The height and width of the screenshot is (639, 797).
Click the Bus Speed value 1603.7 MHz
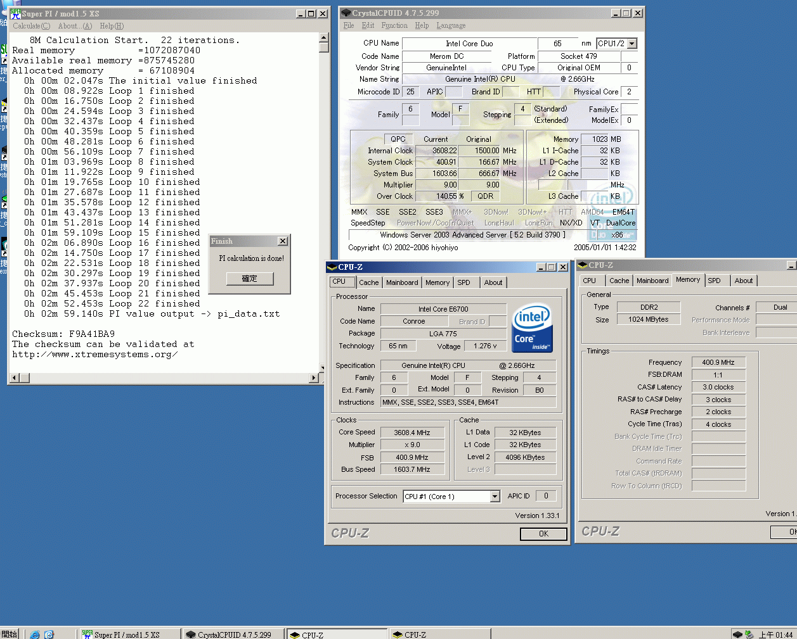coord(412,470)
